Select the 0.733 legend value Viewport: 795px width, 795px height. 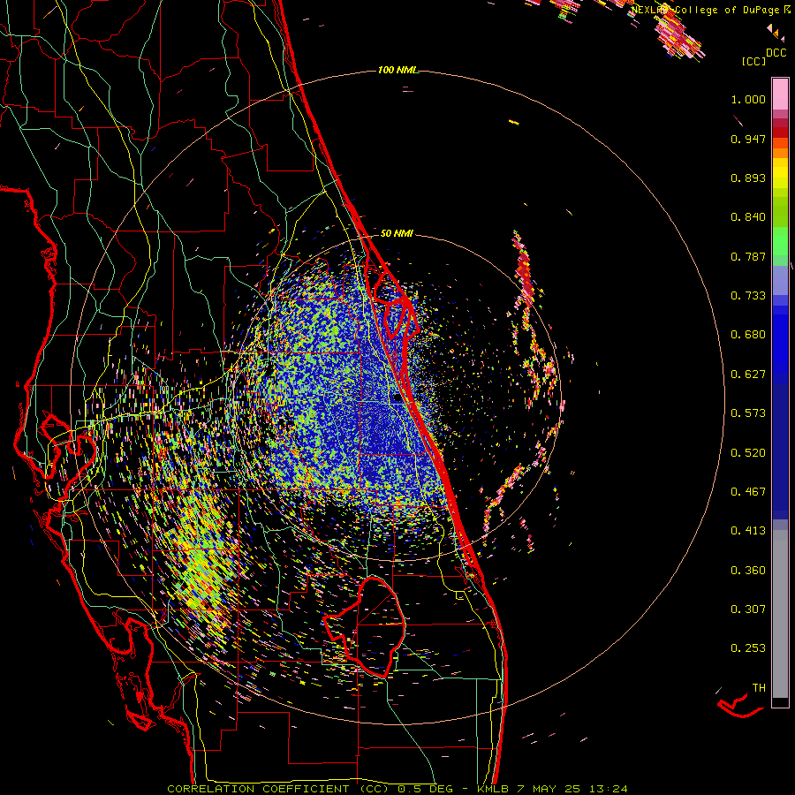coord(748,296)
